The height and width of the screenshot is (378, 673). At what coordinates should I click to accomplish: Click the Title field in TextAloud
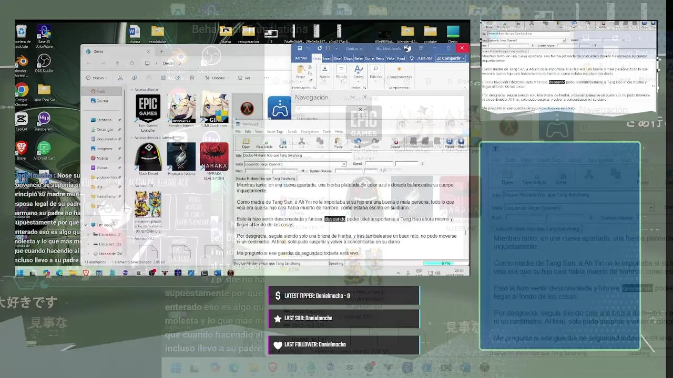[298, 155]
